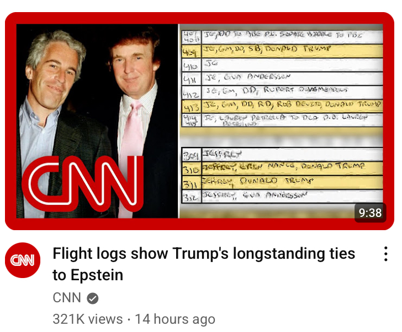
Task: Click the 321K views text
Action: pos(88,319)
